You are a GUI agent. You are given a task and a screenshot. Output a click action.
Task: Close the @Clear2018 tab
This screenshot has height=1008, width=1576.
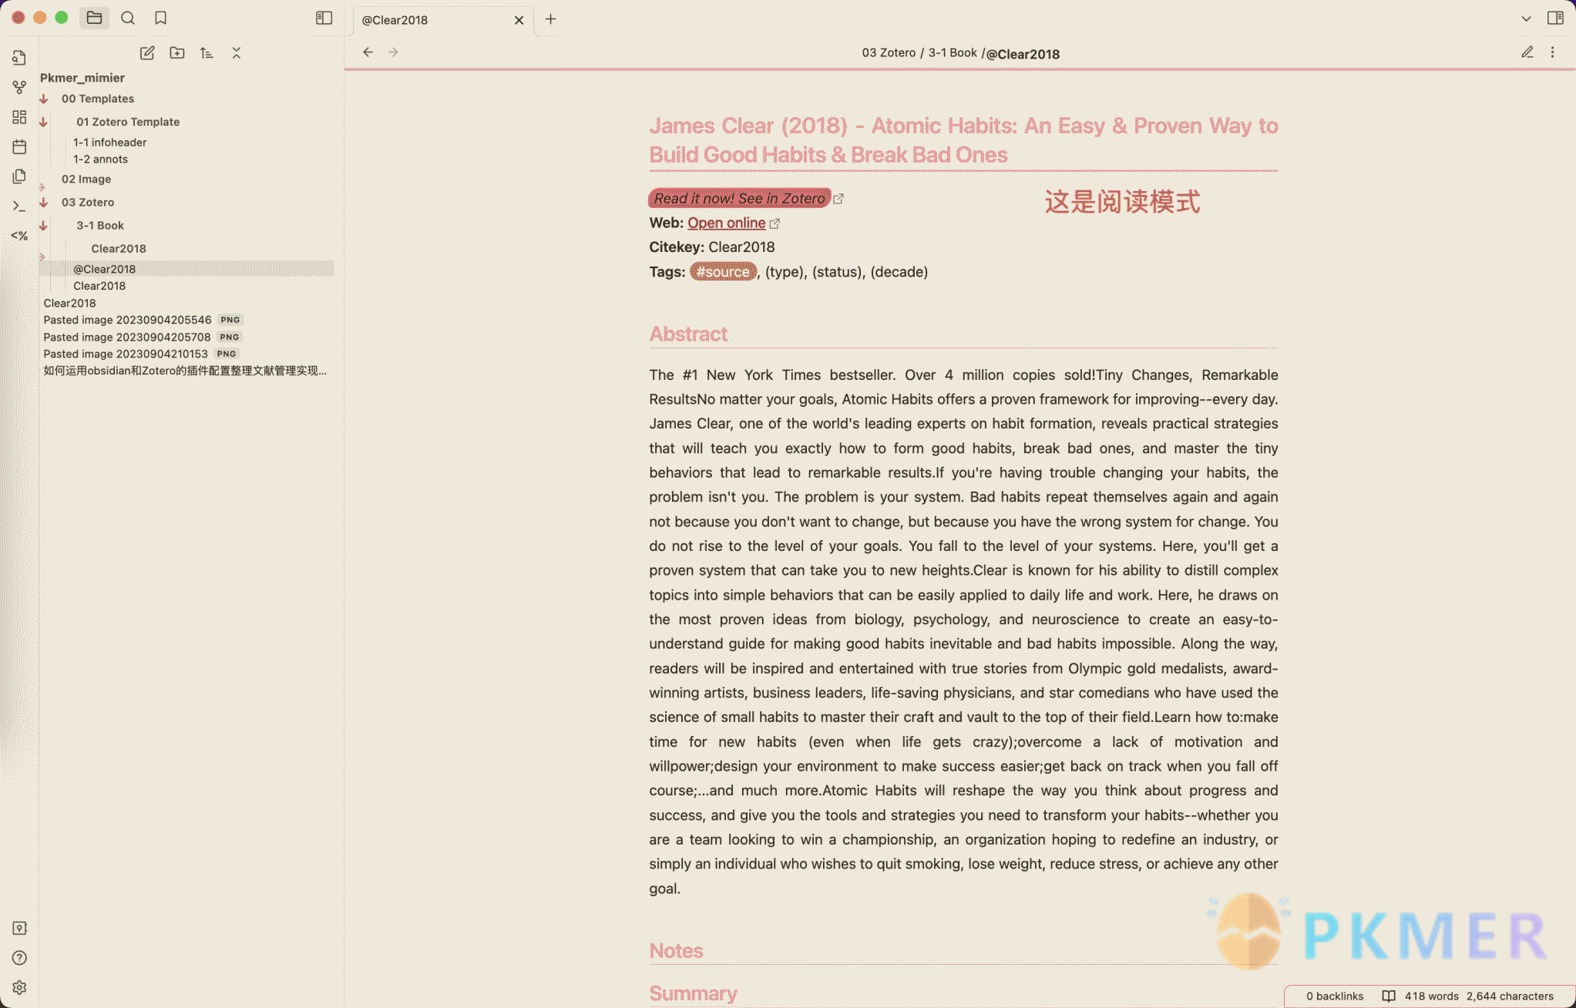519,20
